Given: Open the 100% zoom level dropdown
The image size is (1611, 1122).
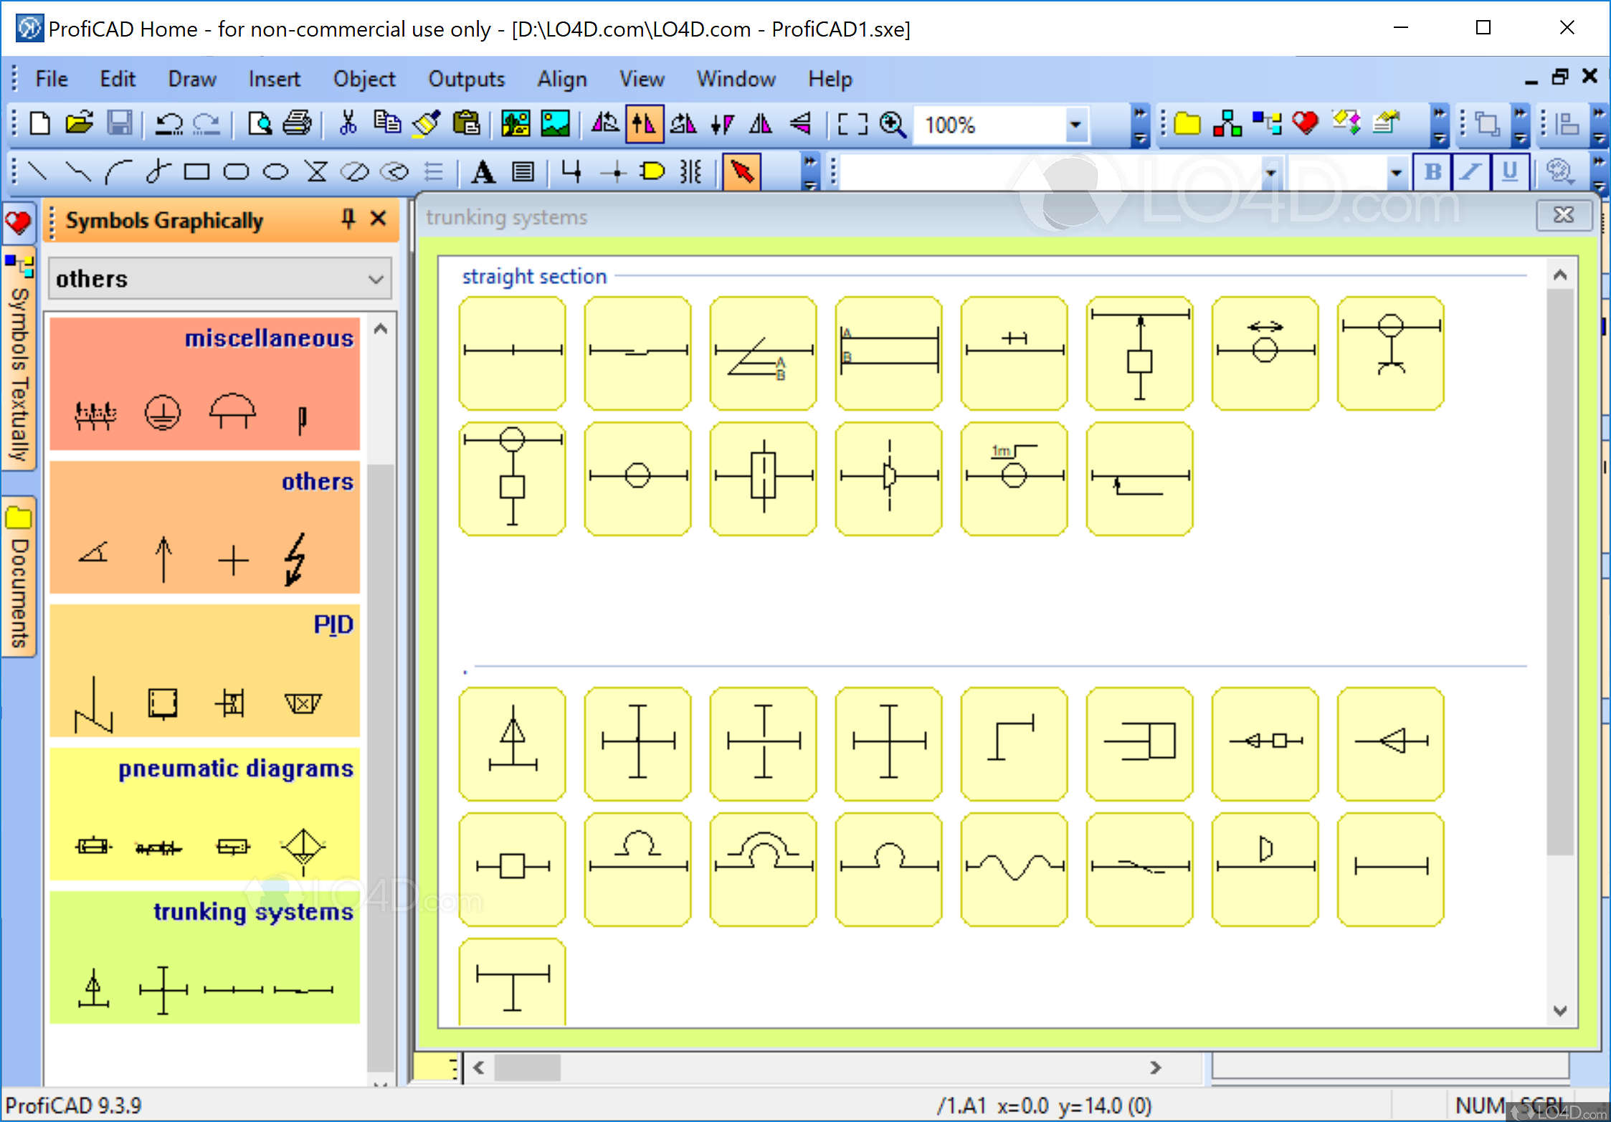Looking at the screenshot, I should click(x=1075, y=125).
